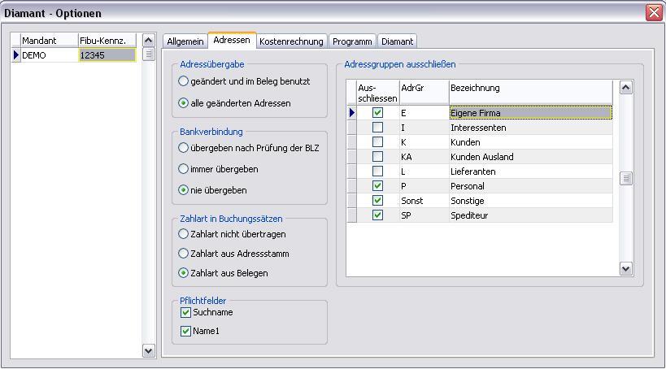The height and width of the screenshot is (369, 666).
Task: Select 'übergeben nach Prüfung der BLZ'
Action: 183,148
